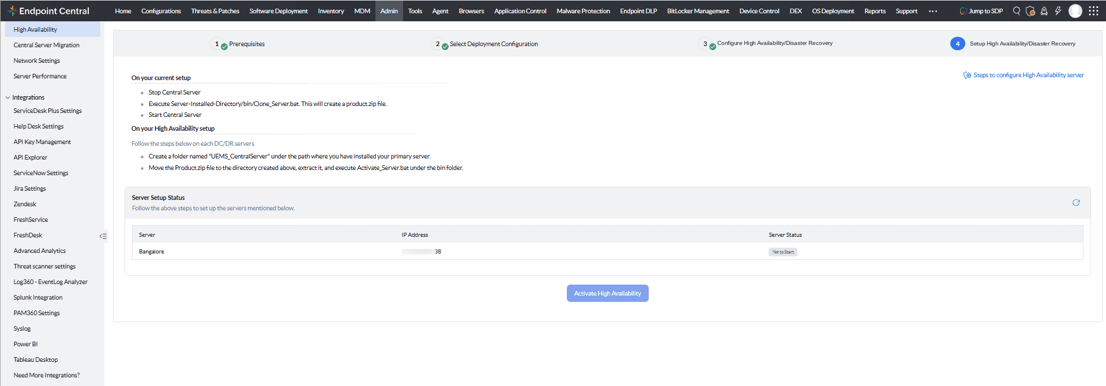Open Log360 - EventLog Analyzer
The height and width of the screenshot is (386, 1106).
51,282
